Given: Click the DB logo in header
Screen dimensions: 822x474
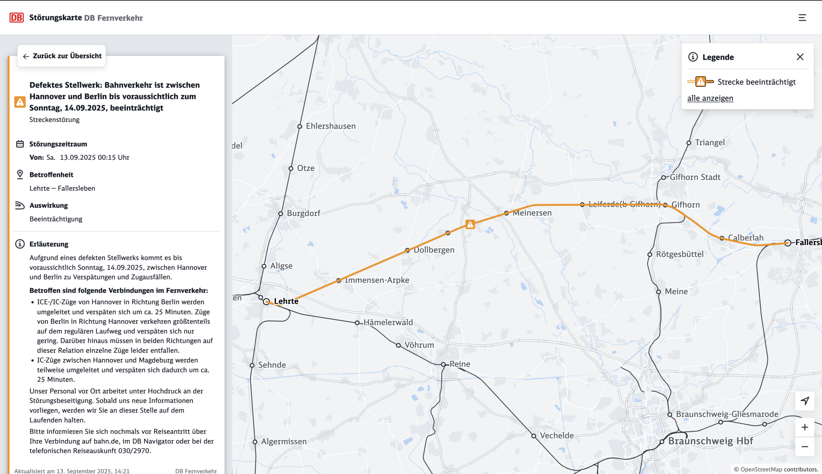Looking at the screenshot, I should tap(17, 18).
